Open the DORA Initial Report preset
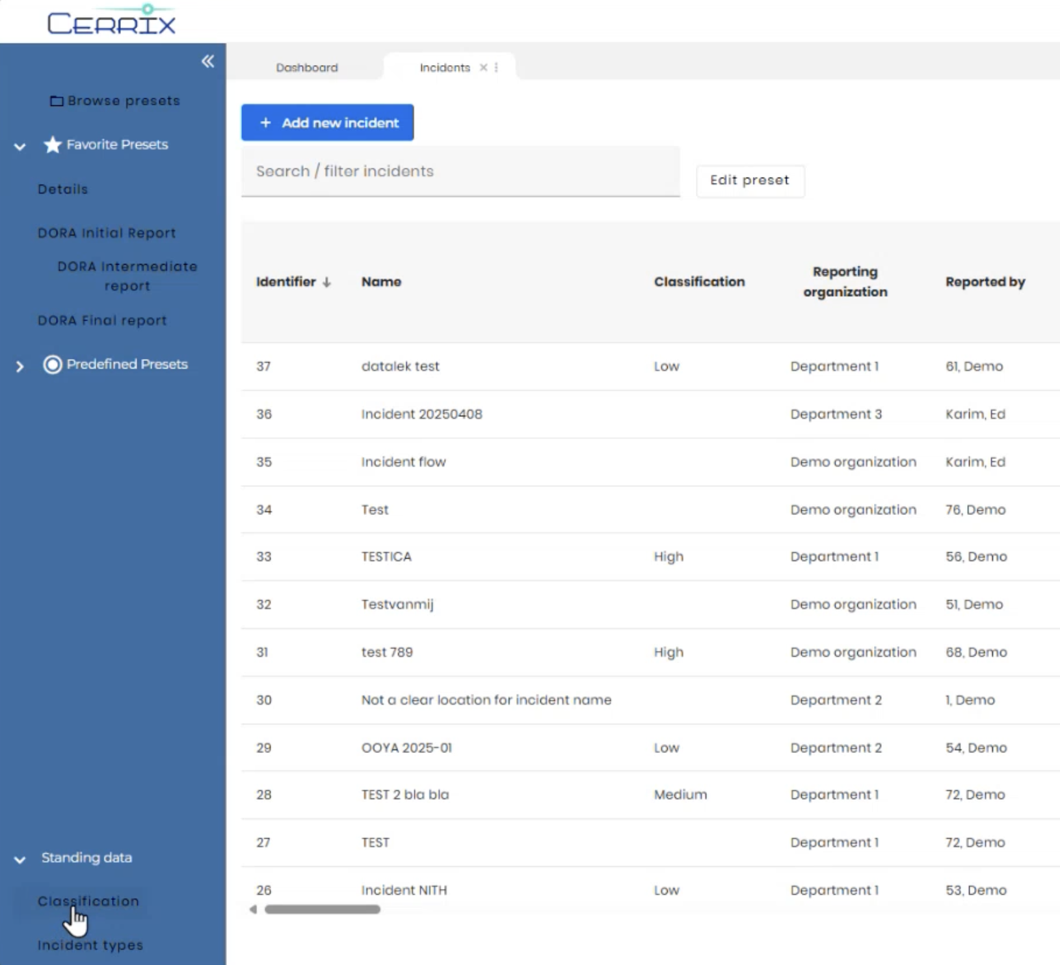Image resolution: width=1060 pixels, height=965 pixels. (x=107, y=233)
